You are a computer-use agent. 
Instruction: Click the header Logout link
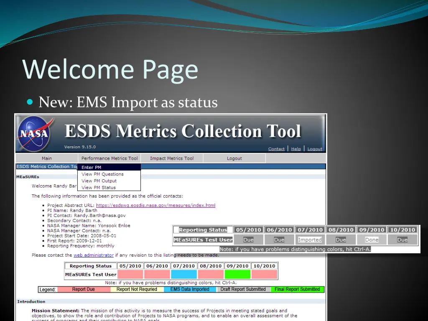point(315,149)
